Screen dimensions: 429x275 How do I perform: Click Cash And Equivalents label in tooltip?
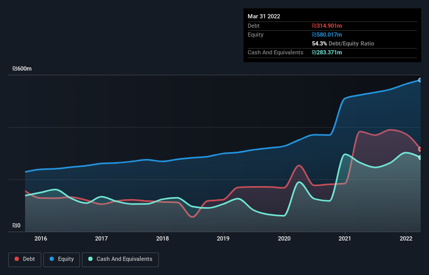click(275, 52)
